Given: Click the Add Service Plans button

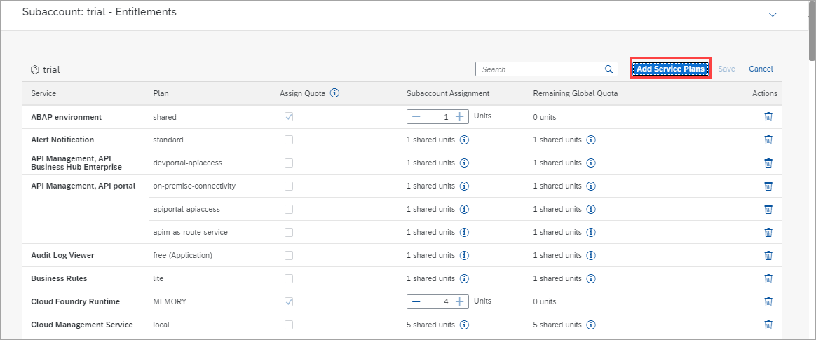Looking at the screenshot, I should coord(670,69).
